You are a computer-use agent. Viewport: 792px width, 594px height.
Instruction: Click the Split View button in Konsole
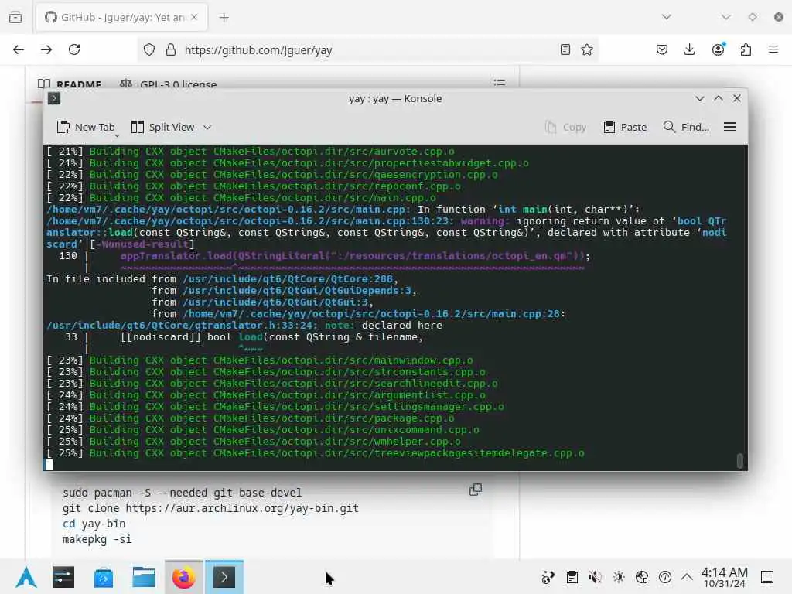click(x=162, y=128)
